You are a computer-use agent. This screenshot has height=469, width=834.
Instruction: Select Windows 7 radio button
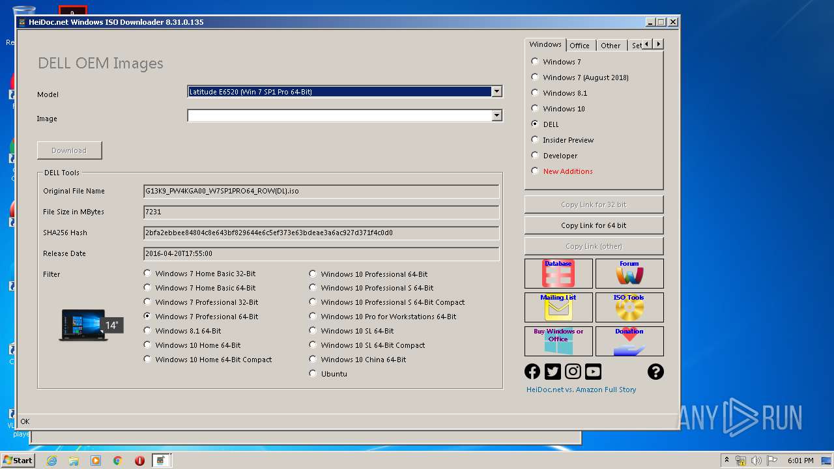556,62
